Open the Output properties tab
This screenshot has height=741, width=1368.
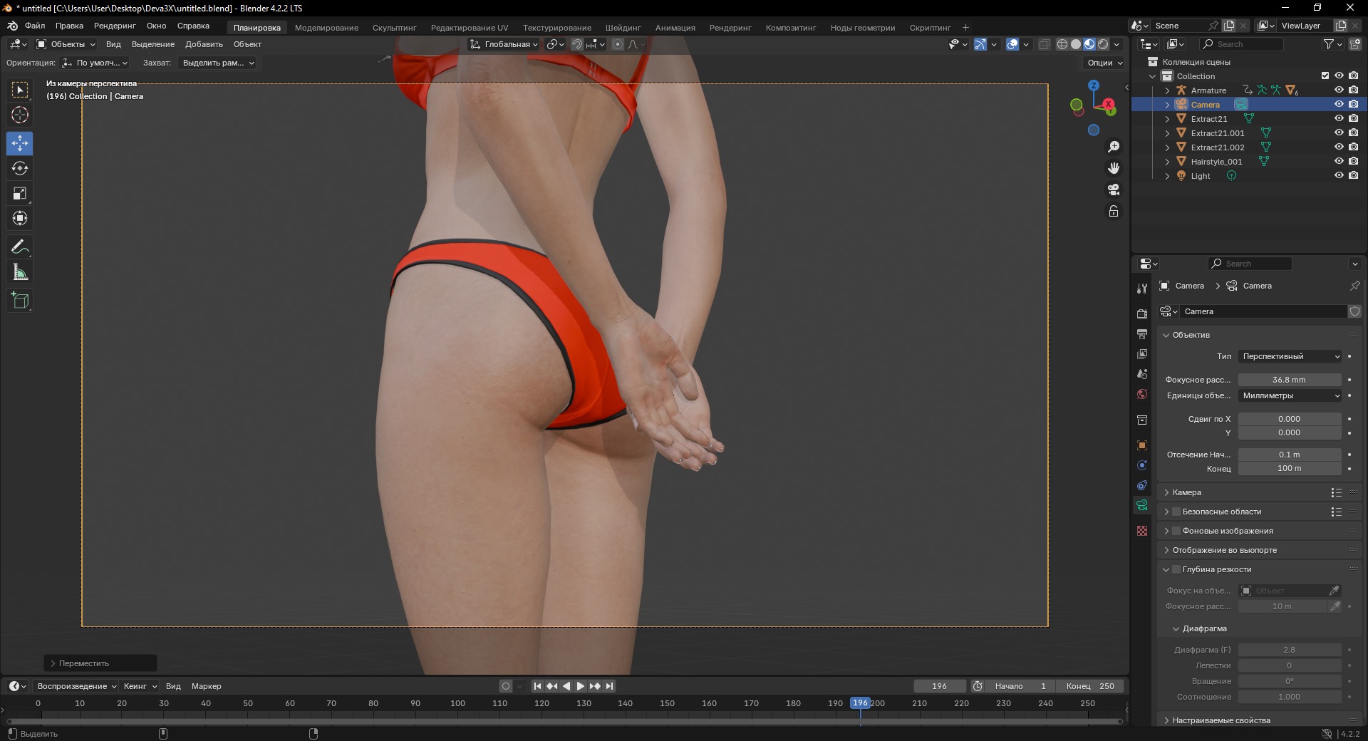1142,333
